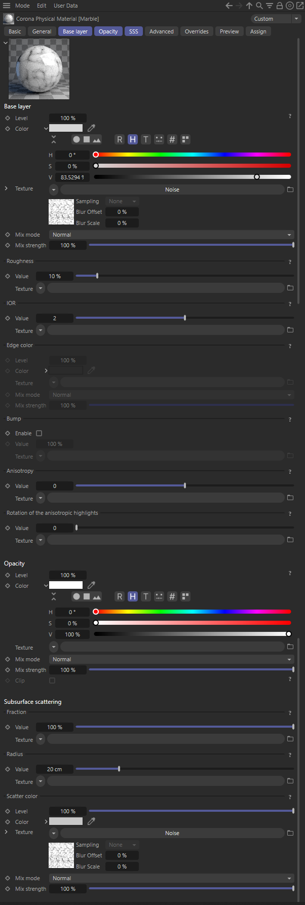Enable color mixer in Base layer chooser
Viewport: 305px width, 905px height.
pyautogui.click(x=159, y=139)
